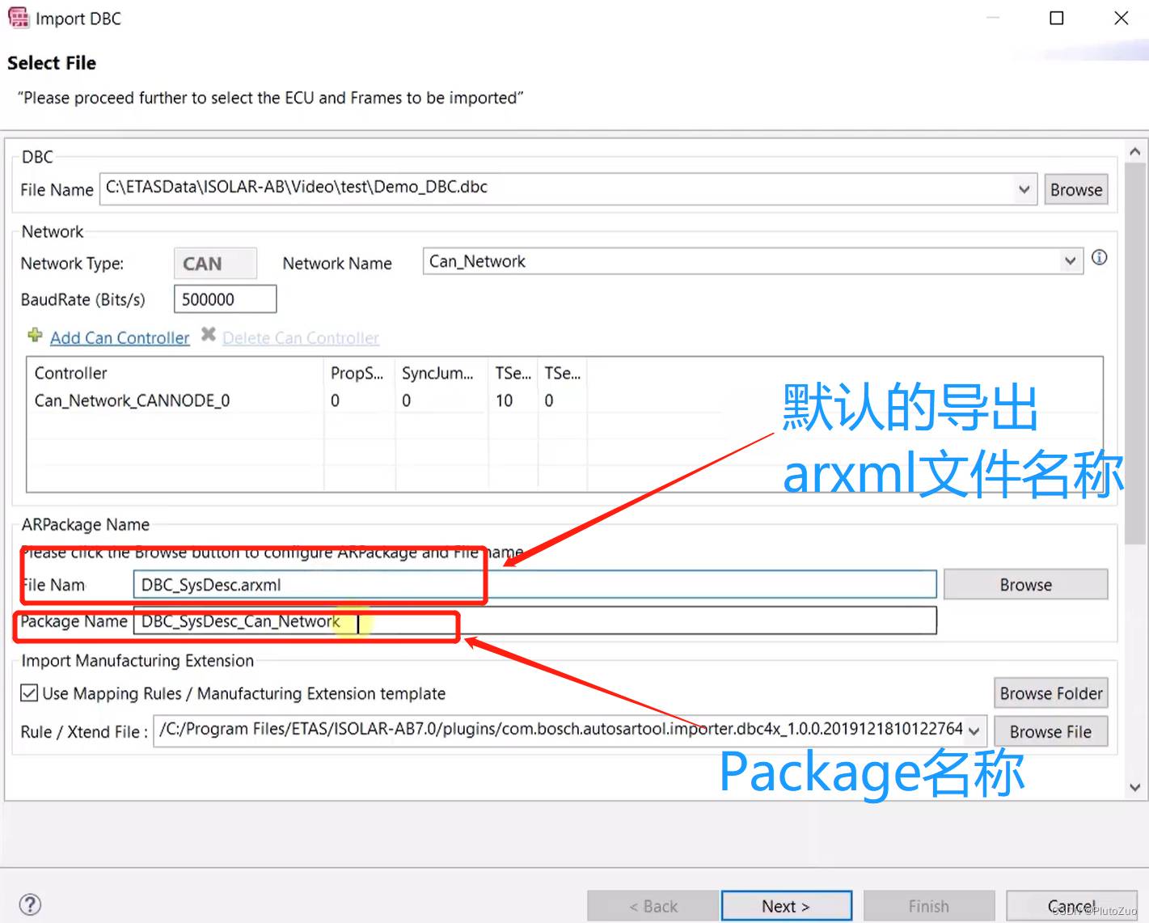Maximize the Import DBC window
This screenshot has width=1149, height=923.
1056,18
